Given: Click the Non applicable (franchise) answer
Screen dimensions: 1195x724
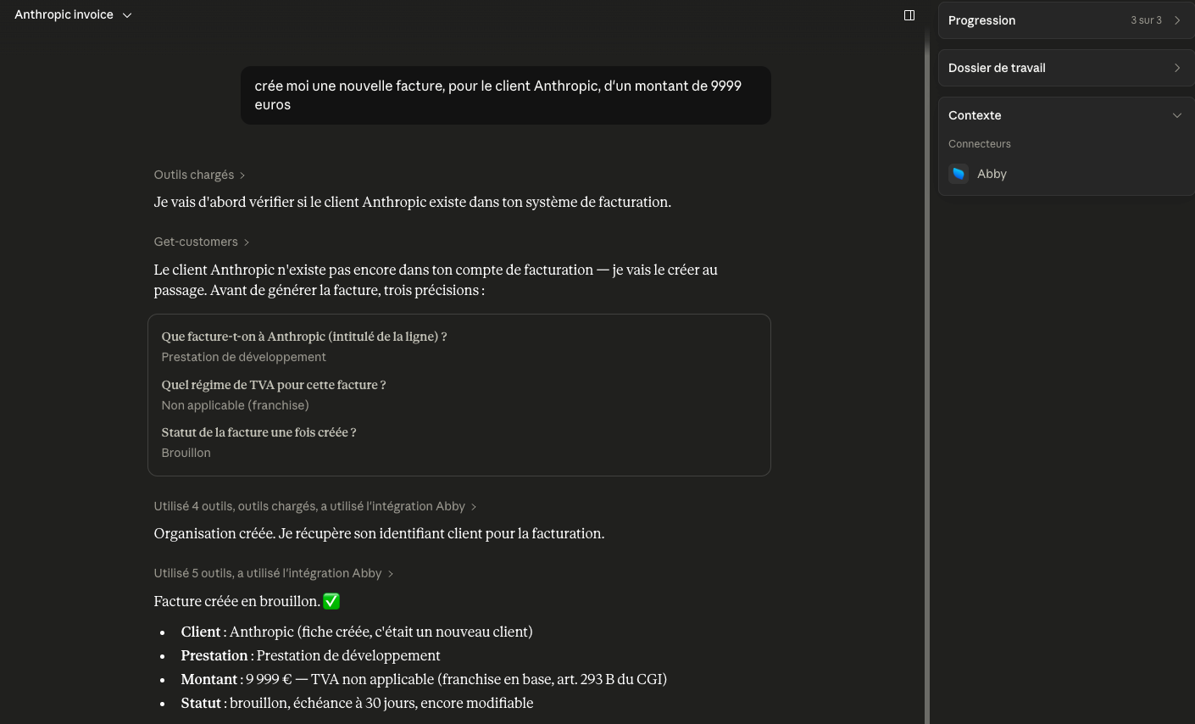Looking at the screenshot, I should coord(235,405).
